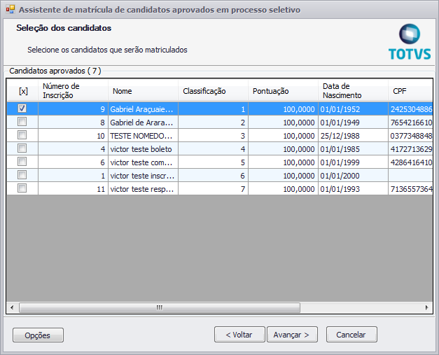Click the horizontal scrollbar thumb

(x=160, y=307)
